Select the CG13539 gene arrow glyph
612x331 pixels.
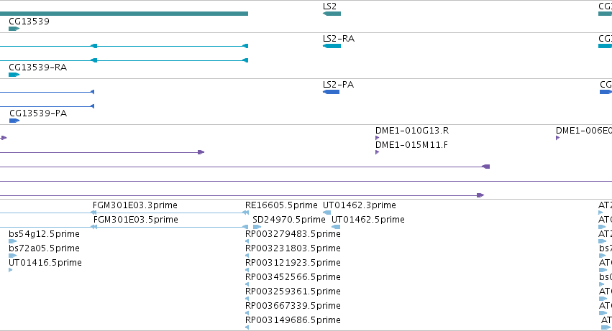14,29
